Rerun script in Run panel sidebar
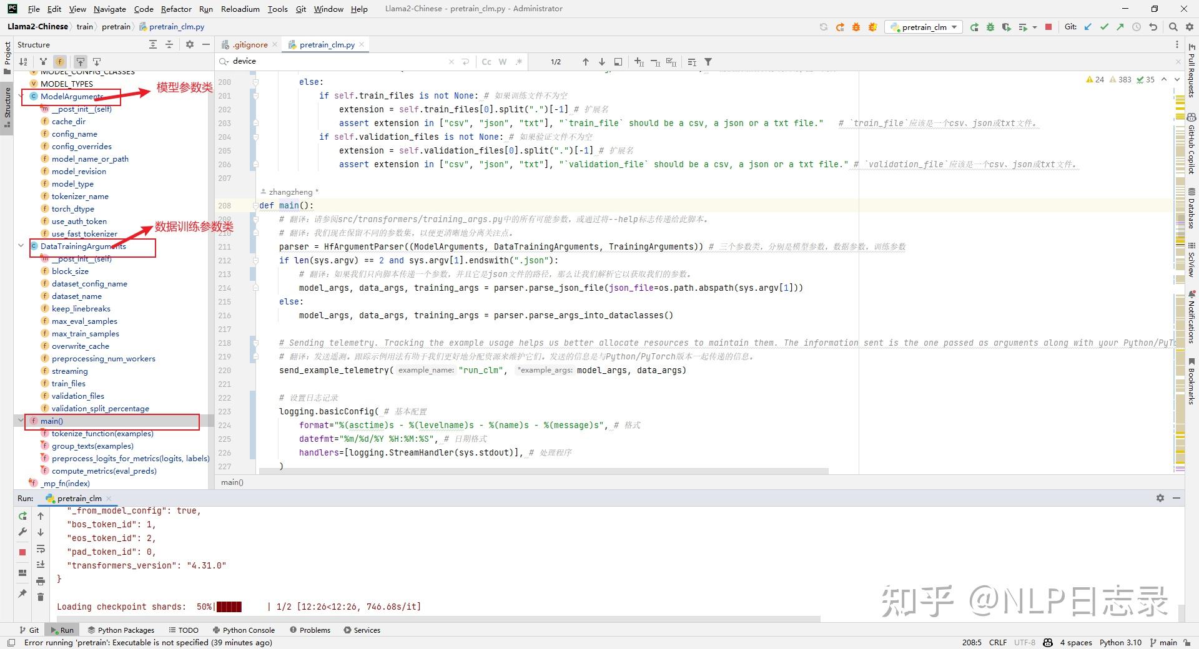The height and width of the screenshot is (649, 1199). coord(22,516)
